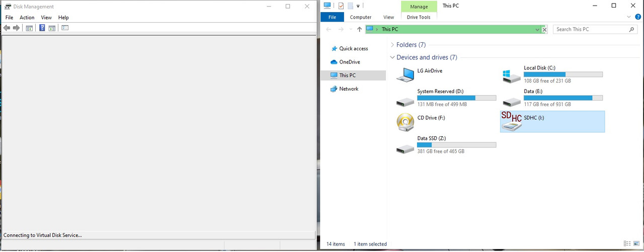Screen dimensions: 644x252
Task: Minimize the This PC Explorer window
Action: (x=595, y=6)
